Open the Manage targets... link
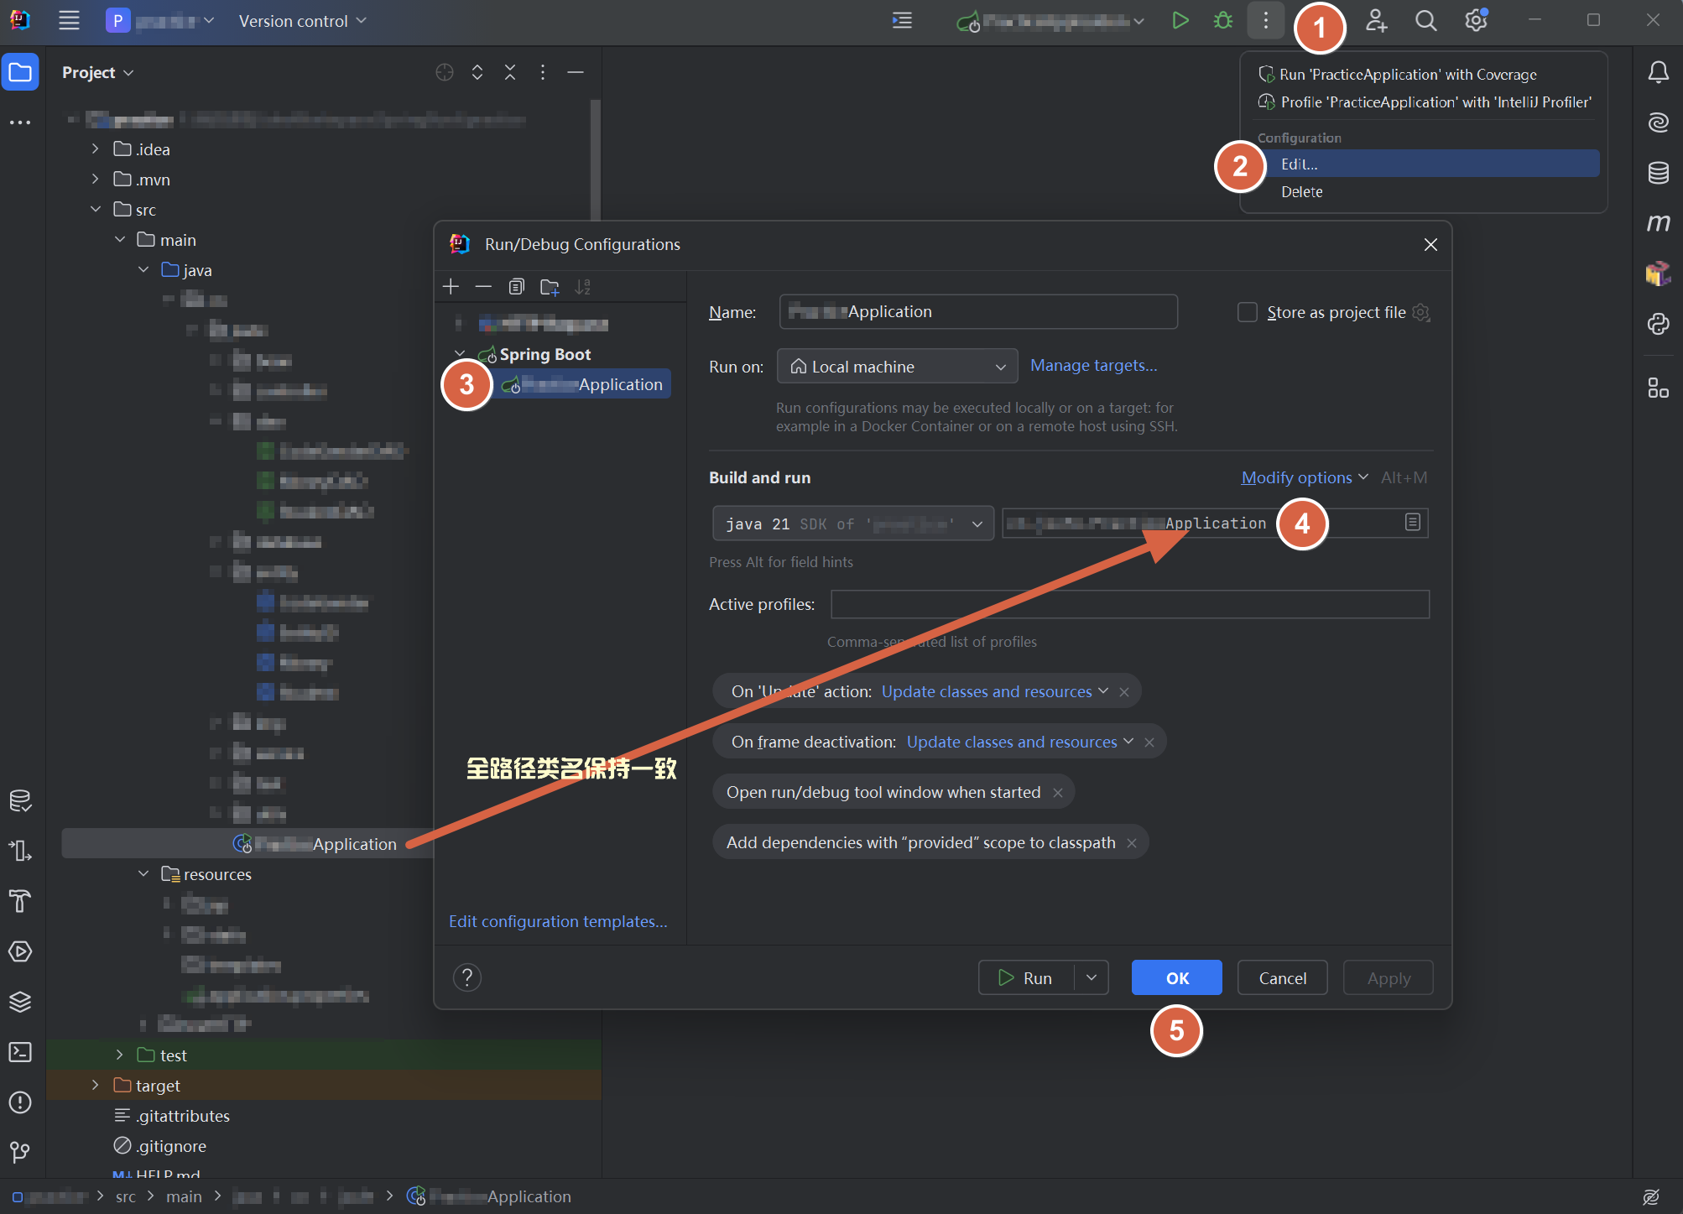Image resolution: width=1683 pixels, height=1214 pixels. coord(1093,366)
